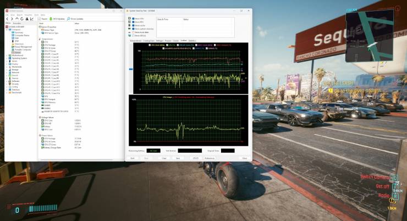
Task: Switch to the Clocks tab
Action: click(x=176, y=41)
